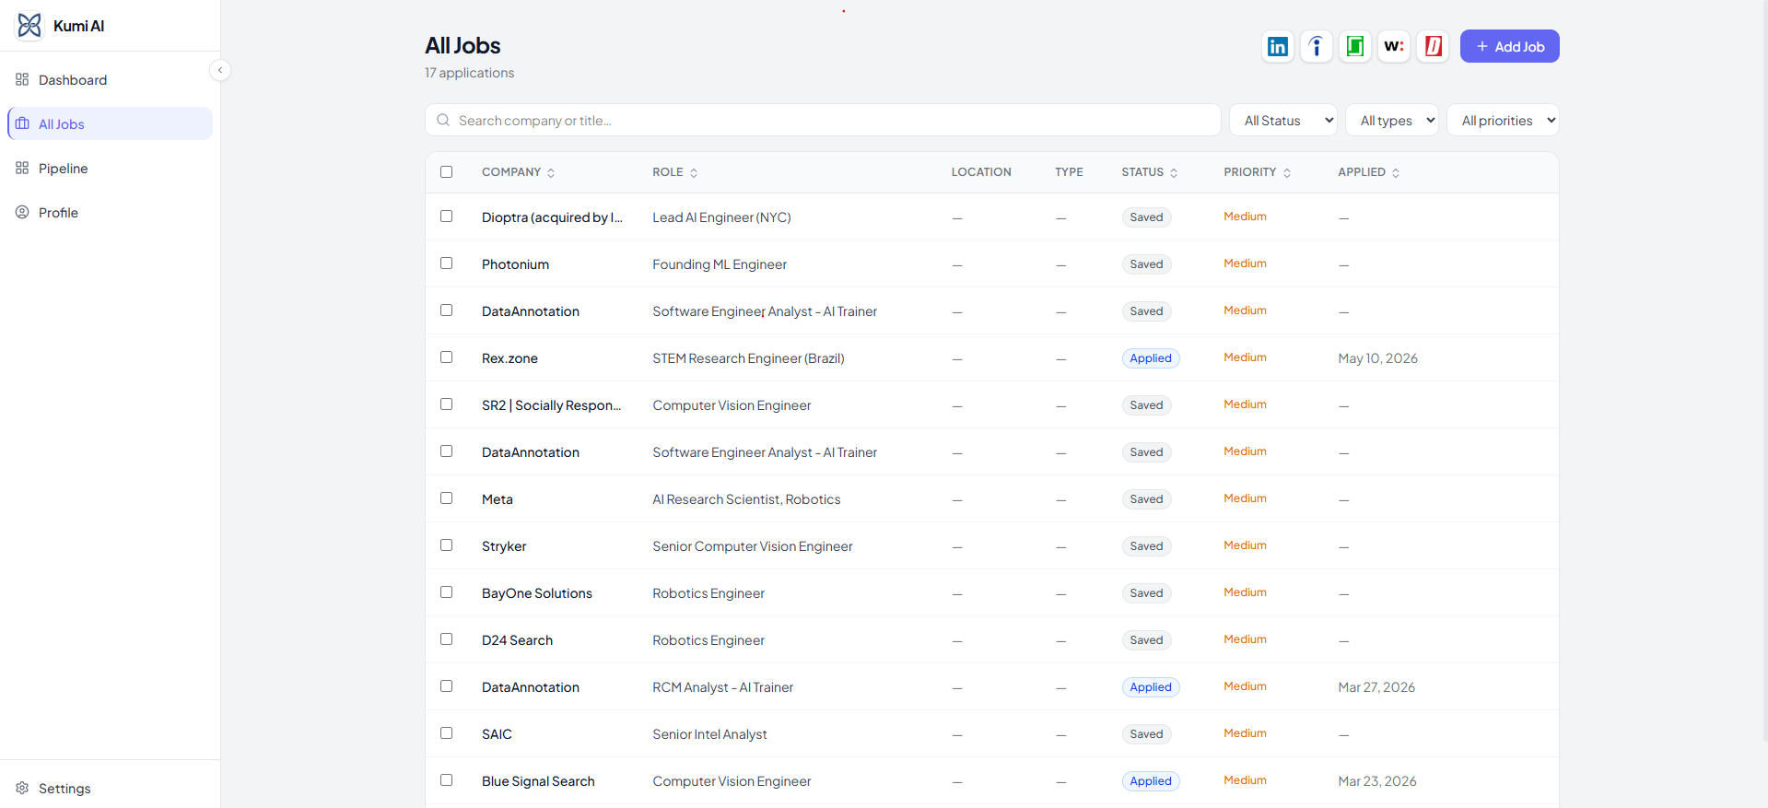1768x808 pixels.
Task: Toggle the select-all checkbox in table header
Action: click(x=447, y=172)
